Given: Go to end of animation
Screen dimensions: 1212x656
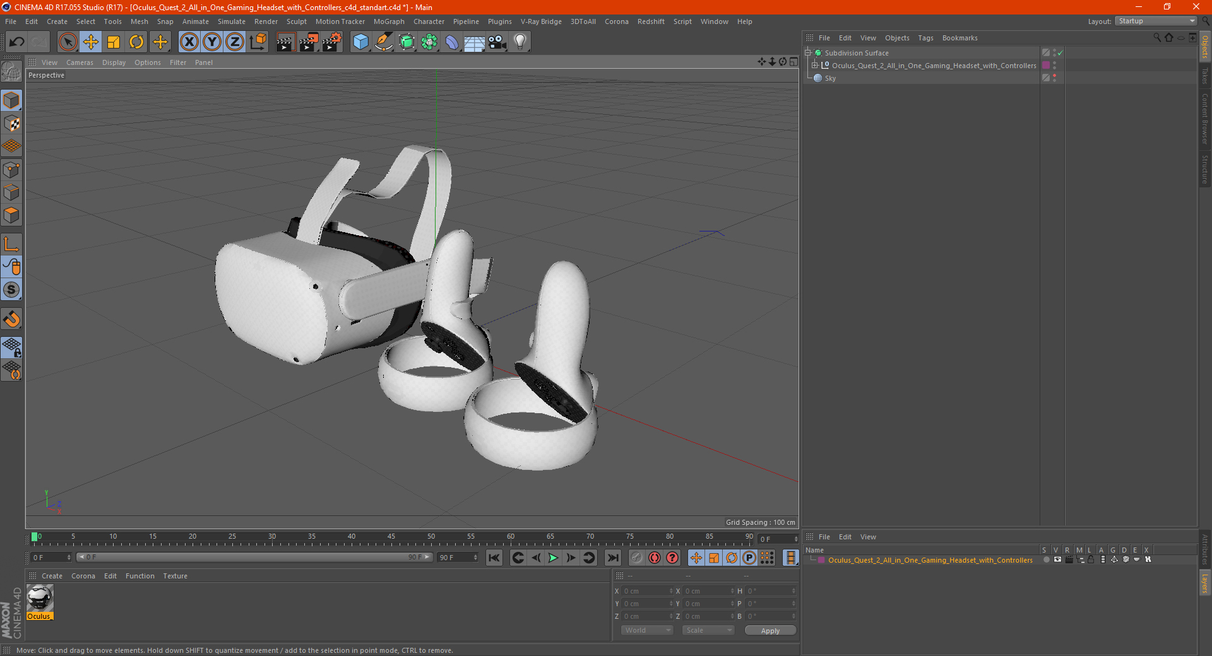Looking at the screenshot, I should (x=612, y=558).
